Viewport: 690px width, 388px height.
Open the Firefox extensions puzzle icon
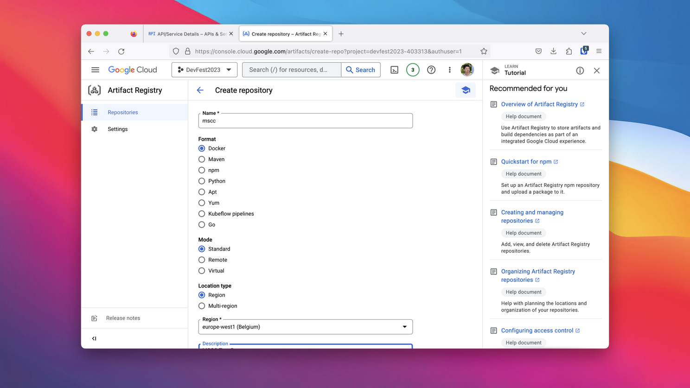[569, 51]
